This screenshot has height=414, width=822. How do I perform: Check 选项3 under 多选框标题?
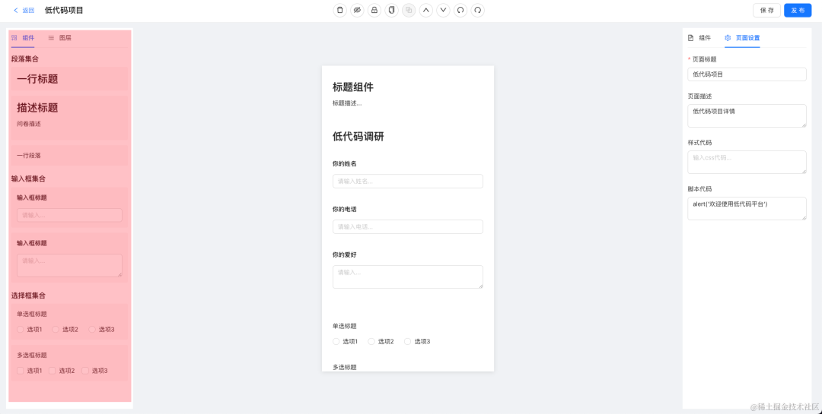85,371
